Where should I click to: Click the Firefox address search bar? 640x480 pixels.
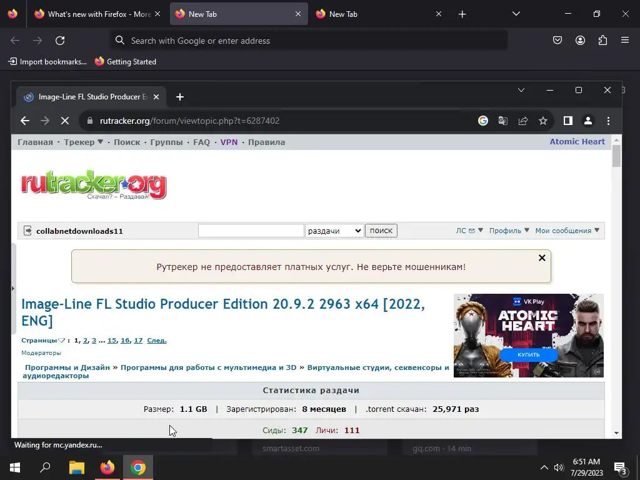pyautogui.click(x=309, y=41)
